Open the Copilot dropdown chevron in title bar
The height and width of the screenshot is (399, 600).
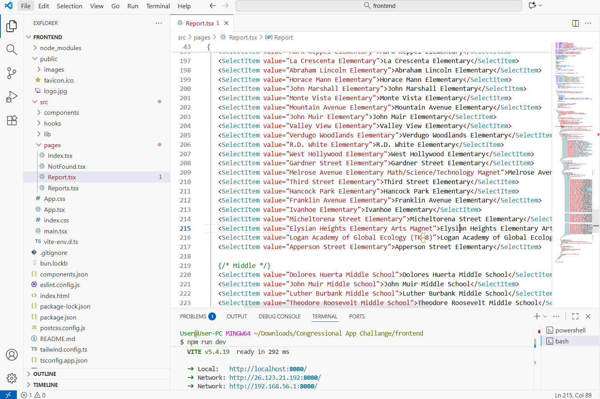click(541, 5)
